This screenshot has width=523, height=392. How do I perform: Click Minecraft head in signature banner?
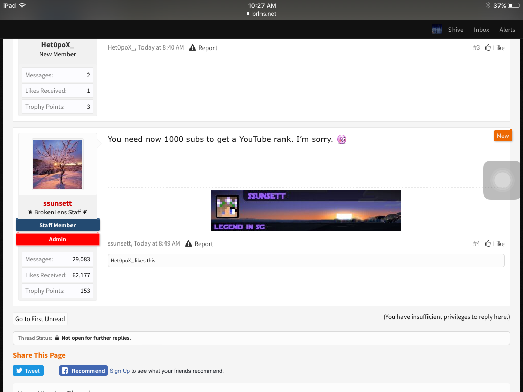tap(227, 207)
